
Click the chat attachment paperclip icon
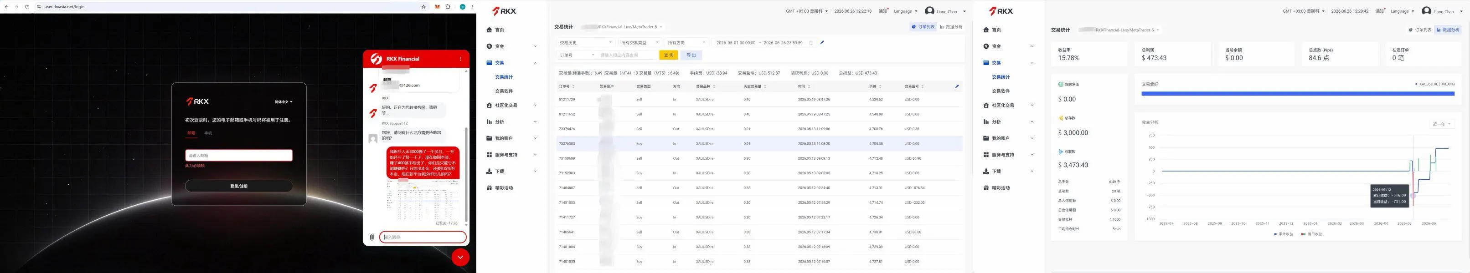click(371, 237)
